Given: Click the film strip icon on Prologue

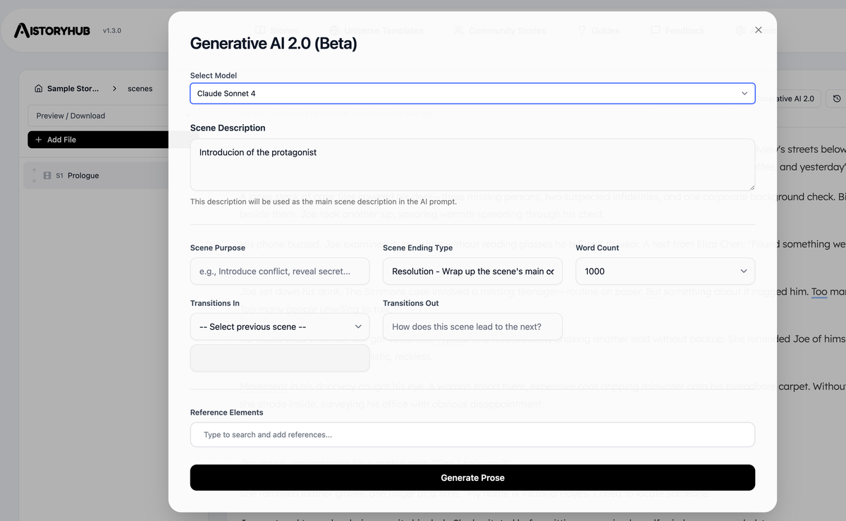Looking at the screenshot, I should pos(47,176).
